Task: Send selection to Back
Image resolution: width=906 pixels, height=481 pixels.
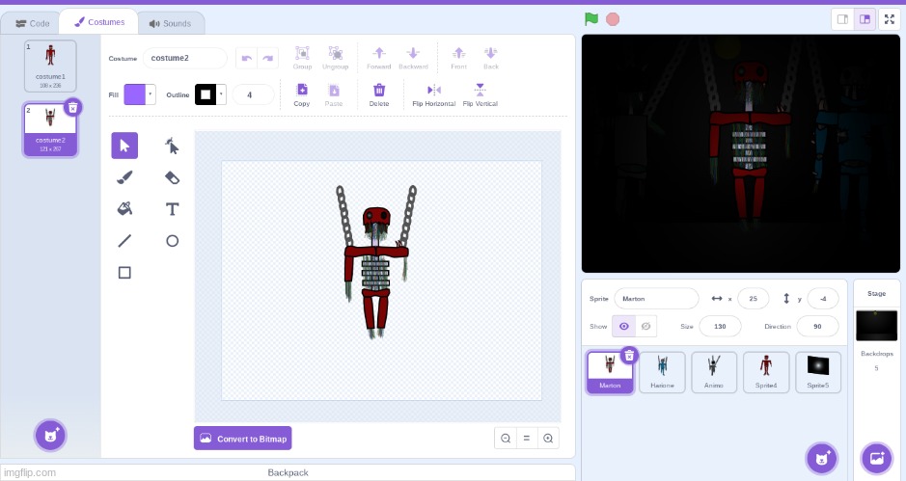Action: pos(490,58)
